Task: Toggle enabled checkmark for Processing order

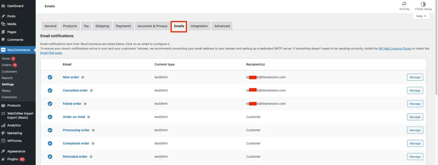Action: coord(50,130)
